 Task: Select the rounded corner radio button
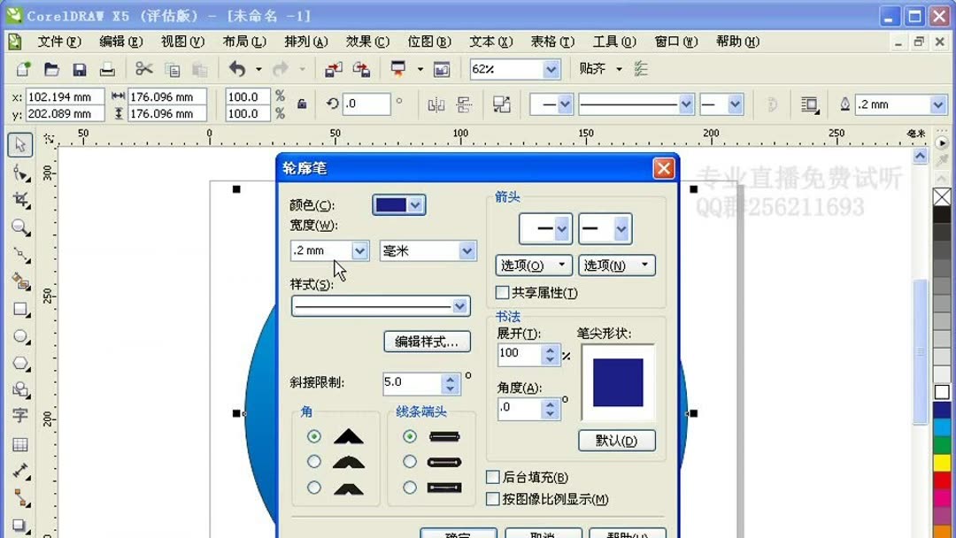click(x=313, y=461)
